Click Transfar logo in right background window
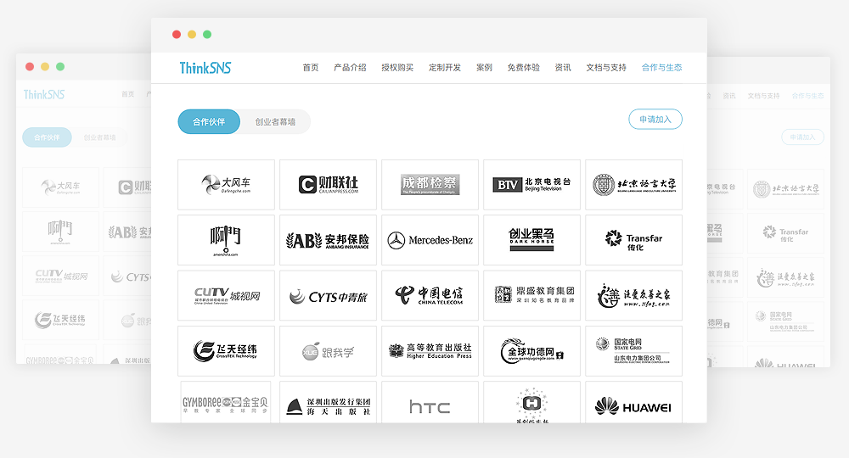The image size is (849, 458). click(785, 233)
